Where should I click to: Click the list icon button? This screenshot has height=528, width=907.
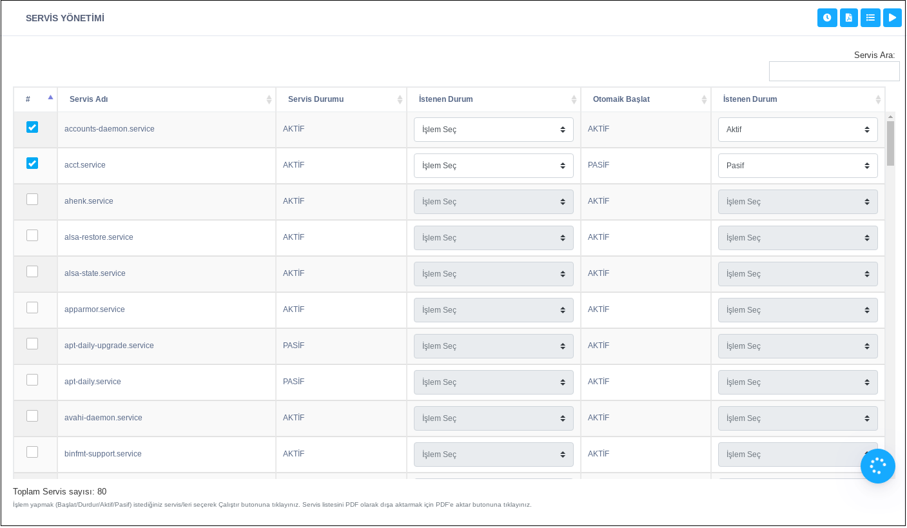[870, 18]
